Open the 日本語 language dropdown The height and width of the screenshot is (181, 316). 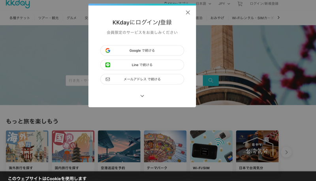tap(203, 4)
